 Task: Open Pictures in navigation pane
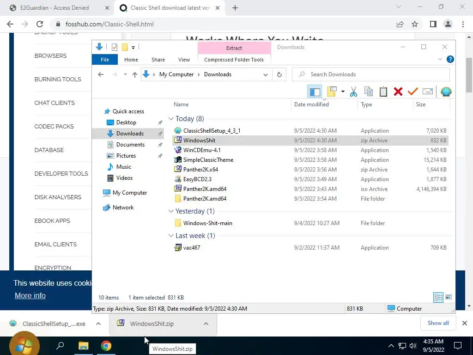(x=126, y=156)
